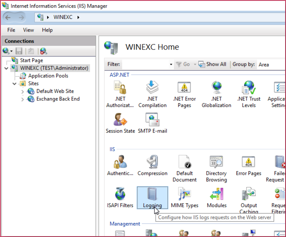Click the Save Current Connections disk icon
The width and height of the screenshot is (286, 237).
[x=19, y=51]
